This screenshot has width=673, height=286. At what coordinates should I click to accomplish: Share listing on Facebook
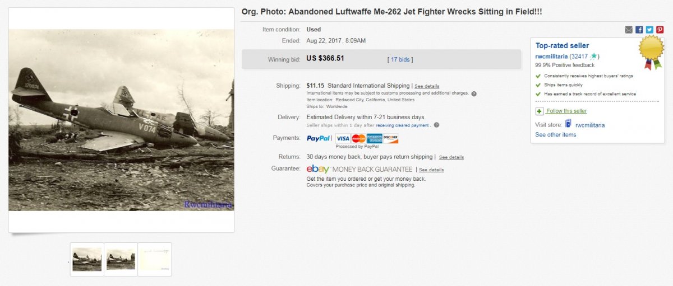tap(639, 30)
